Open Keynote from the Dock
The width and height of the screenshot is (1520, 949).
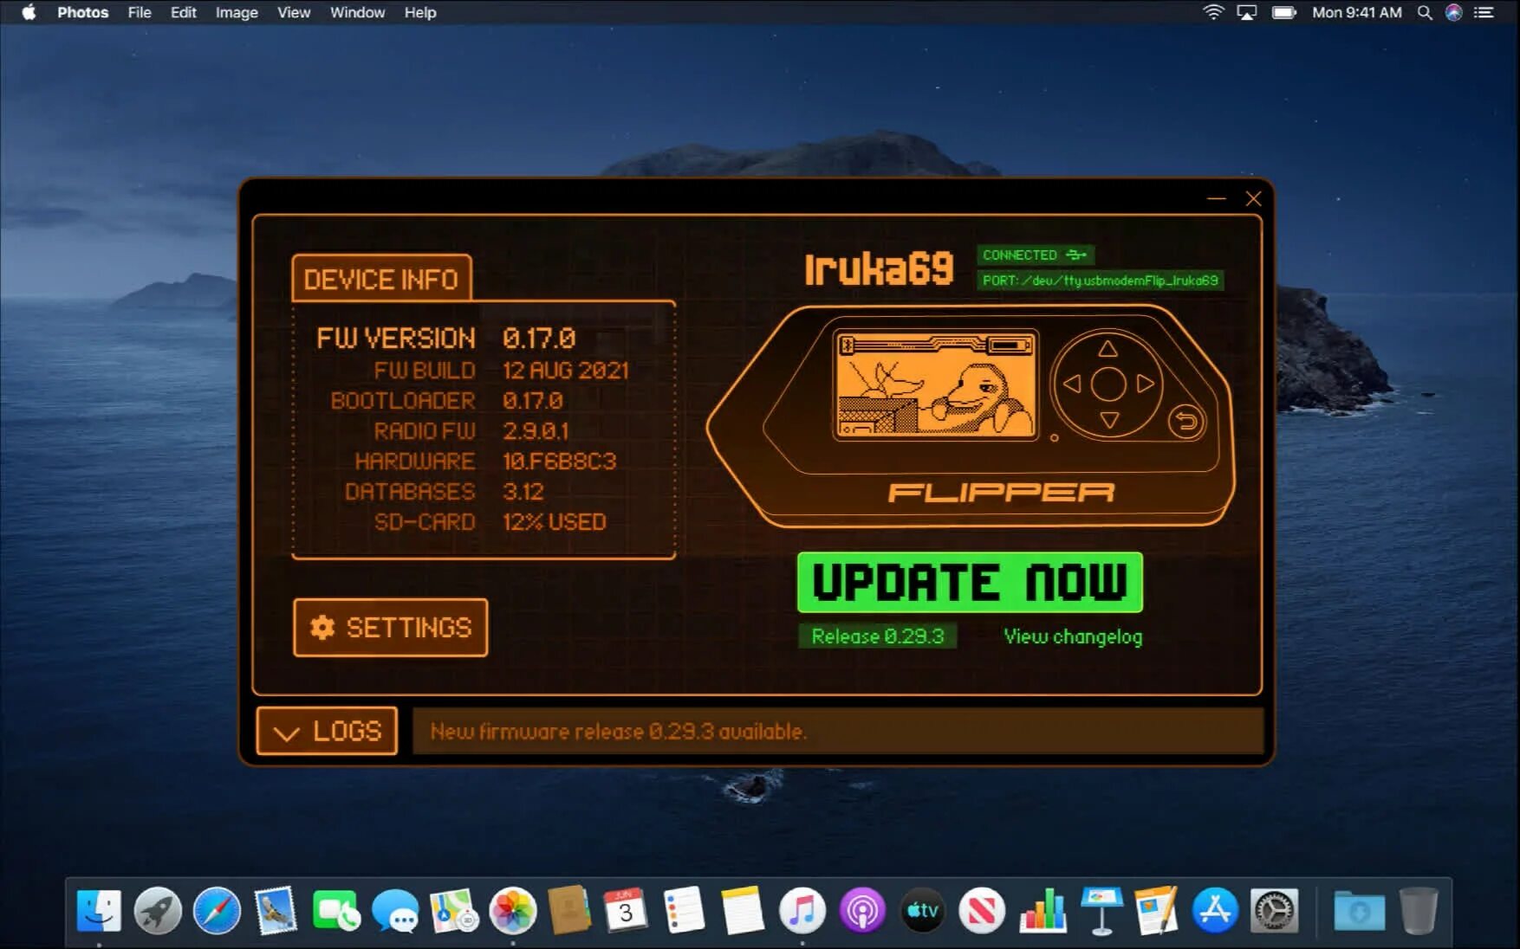[1101, 911]
